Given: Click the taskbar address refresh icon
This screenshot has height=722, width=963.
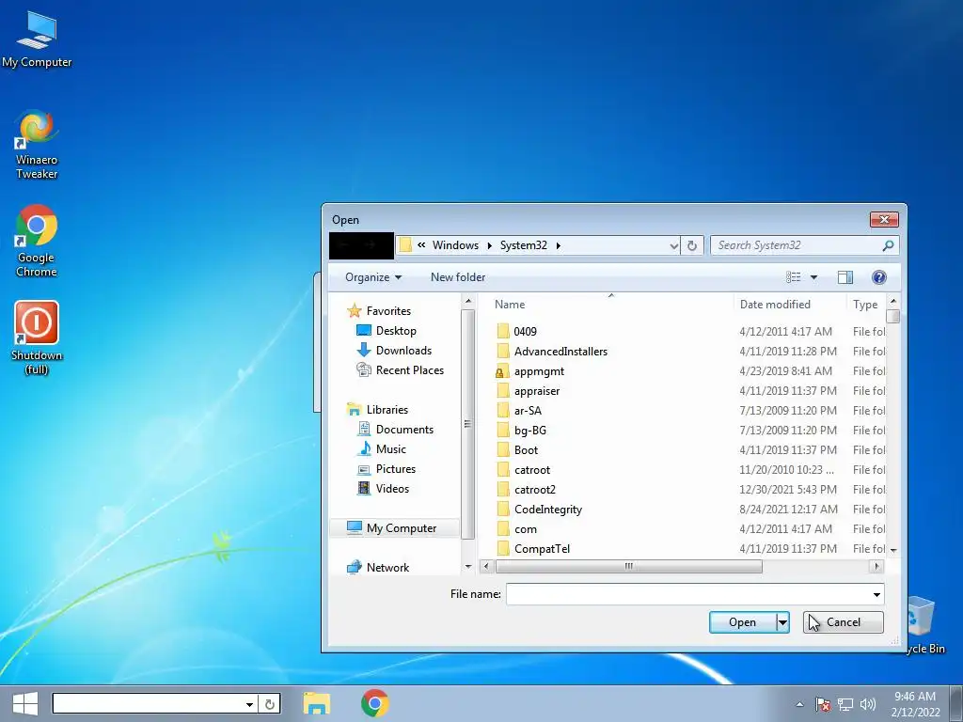Looking at the screenshot, I should click(x=270, y=704).
